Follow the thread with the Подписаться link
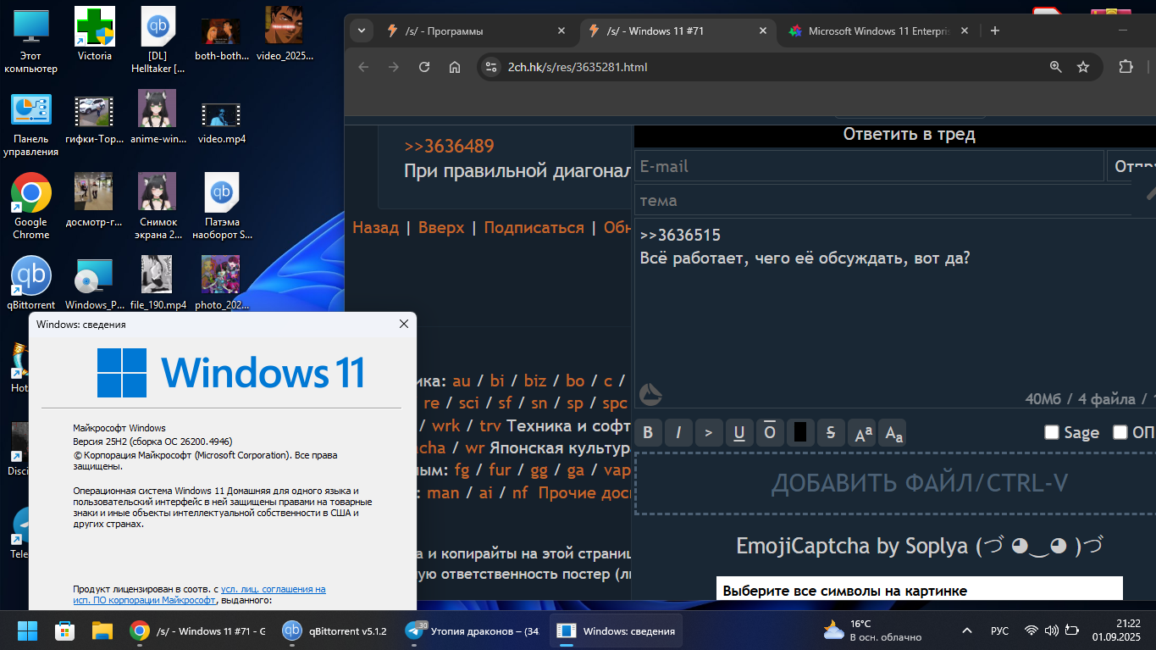This screenshot has height=650, width=1156. [534, 227]
